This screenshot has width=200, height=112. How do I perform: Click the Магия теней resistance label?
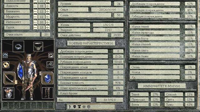point(155,26)
